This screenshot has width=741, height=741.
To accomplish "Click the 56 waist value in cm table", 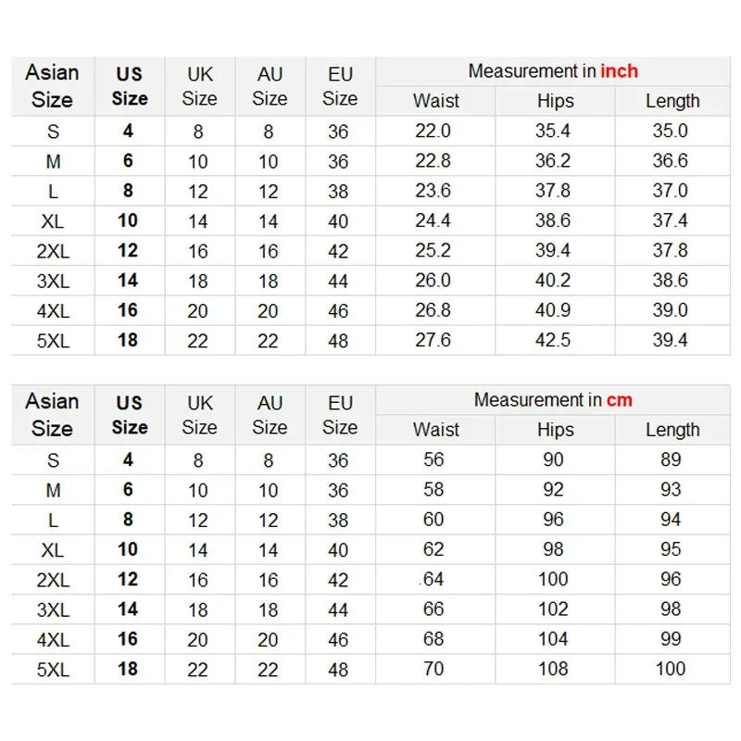I will click(433, 459).
